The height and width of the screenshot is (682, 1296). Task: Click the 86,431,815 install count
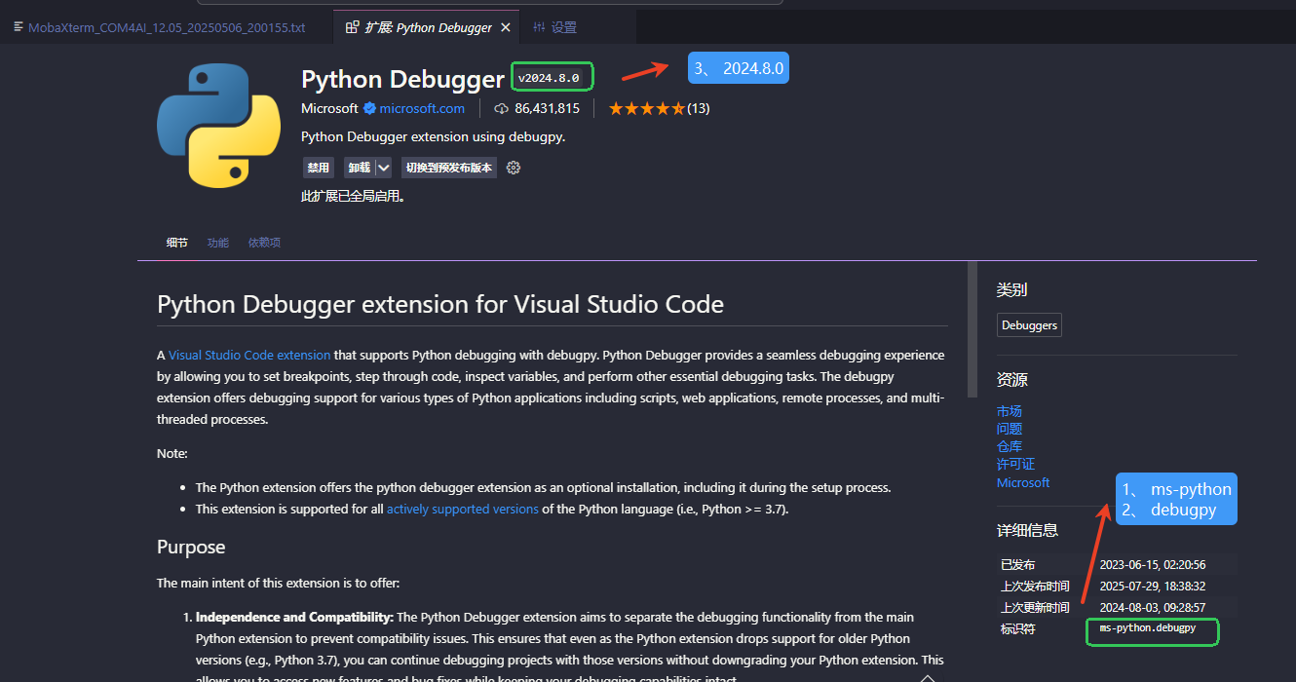(548, 108)
